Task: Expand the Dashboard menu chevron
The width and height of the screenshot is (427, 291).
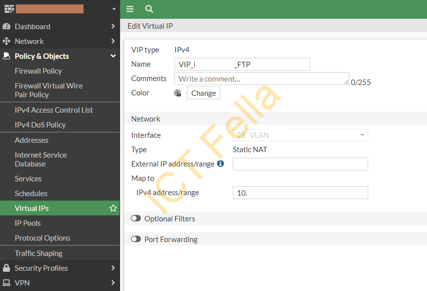Action: [x=113, y=26]
